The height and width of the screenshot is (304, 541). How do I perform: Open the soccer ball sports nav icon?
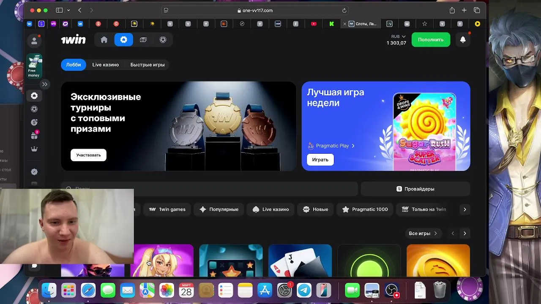pos(163,40)
